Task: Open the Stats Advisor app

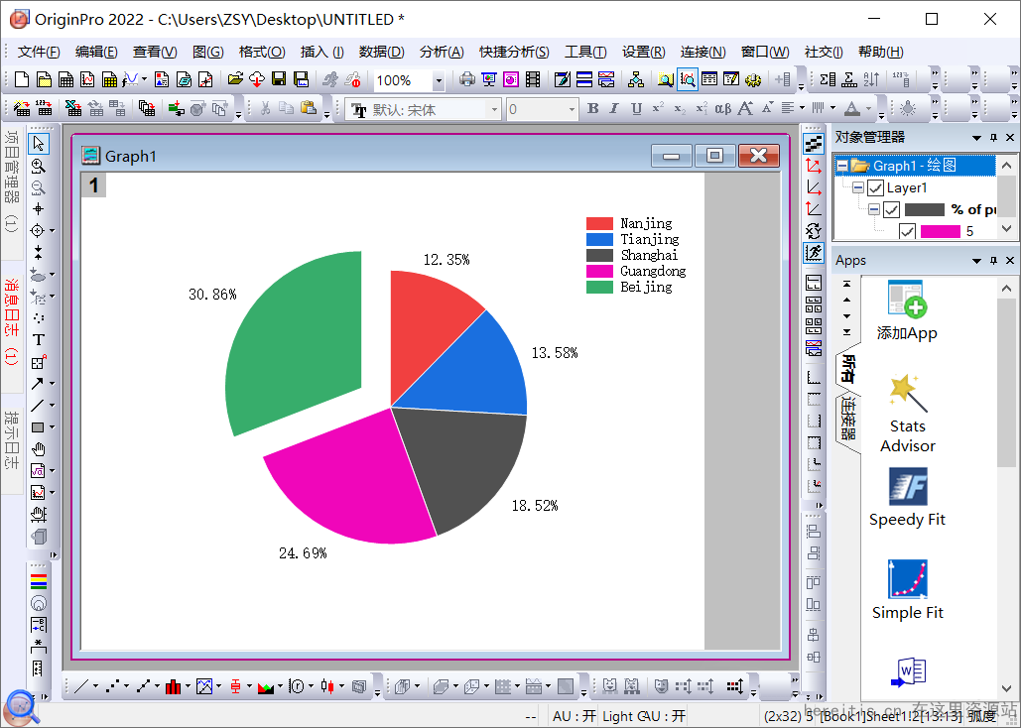Action: 908,414
